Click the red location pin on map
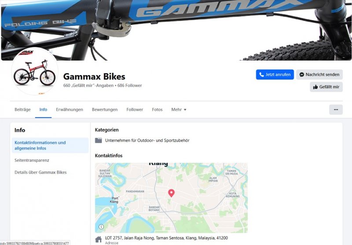Image resolution: width=352 pixels, height=245 pixels. point(171,193)
